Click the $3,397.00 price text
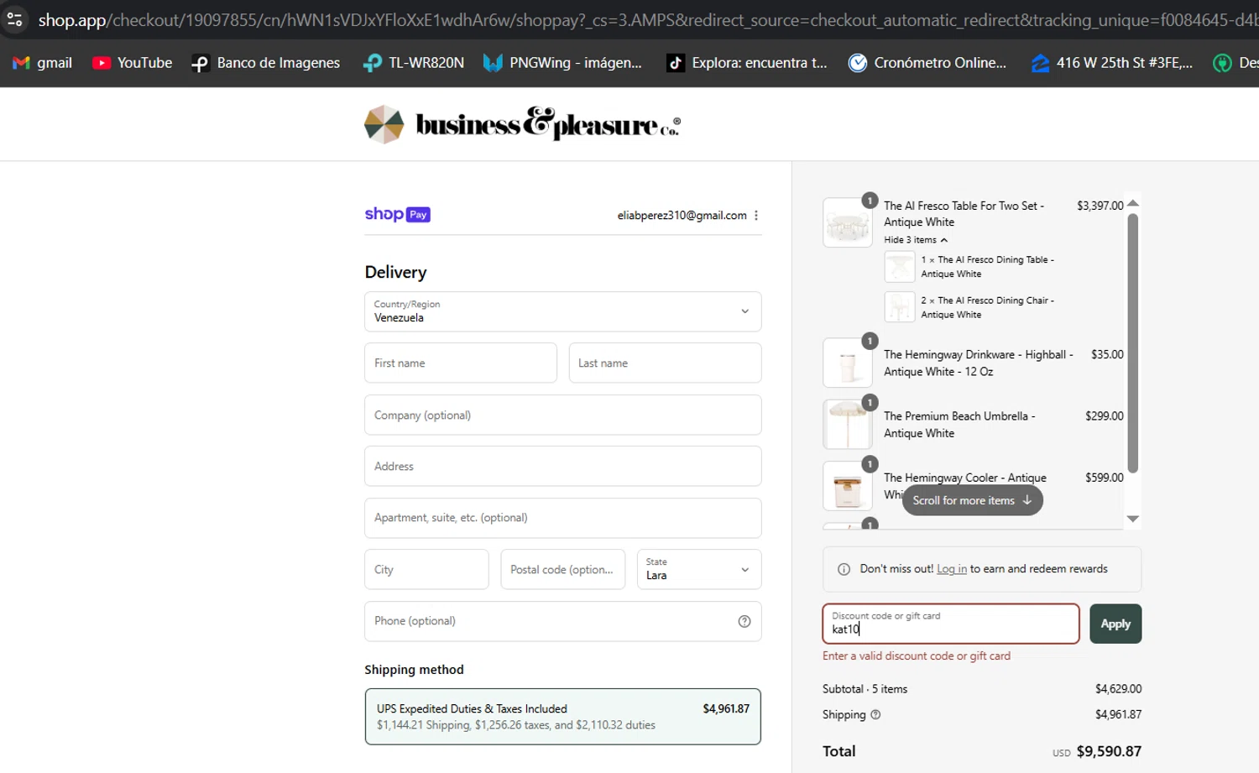Image resolution: width=1259 pixels, height=773 pixels. tap(1100, 206)
